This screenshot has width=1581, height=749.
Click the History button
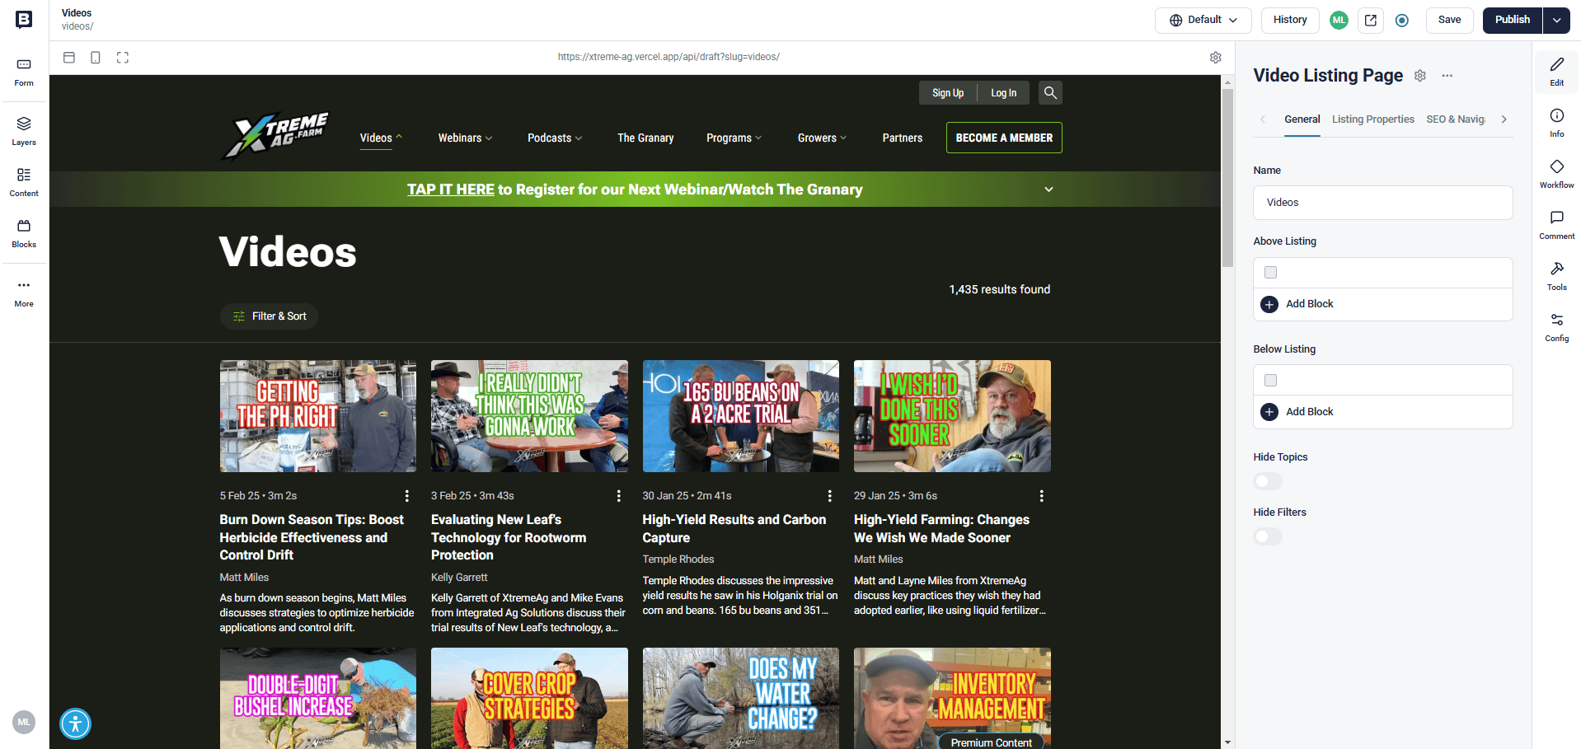click(x=1290, y=20)
